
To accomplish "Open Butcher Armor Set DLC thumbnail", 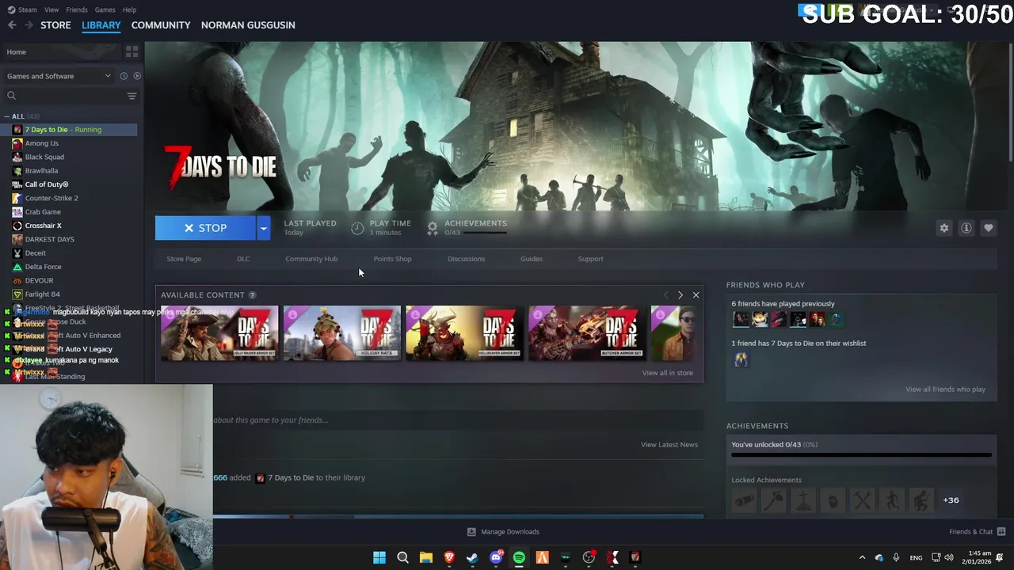I will [x=587, y=332].
